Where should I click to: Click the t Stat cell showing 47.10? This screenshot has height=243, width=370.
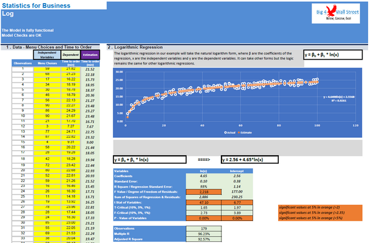203,202
